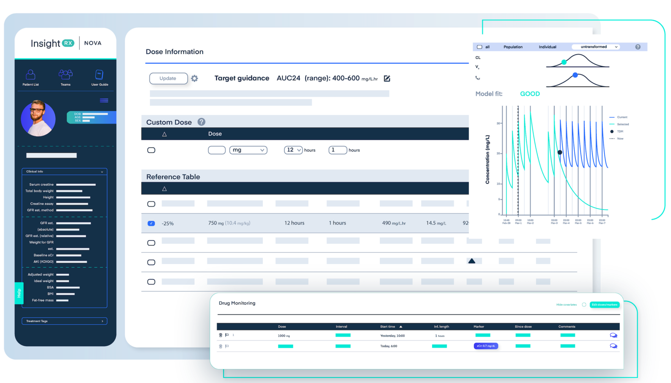
Task: Click the hamburger menu icon above patient info
Action: click(104, 100)
